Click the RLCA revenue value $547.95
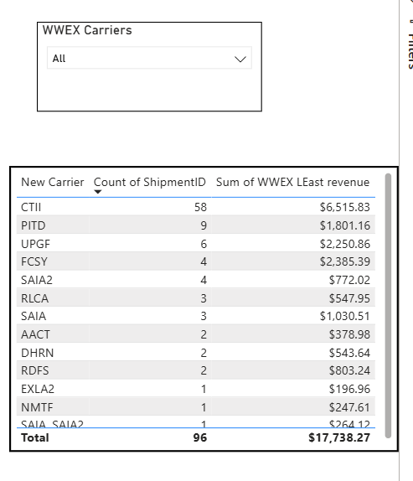Viewport: 413px width, 481px height. (349, 298)
